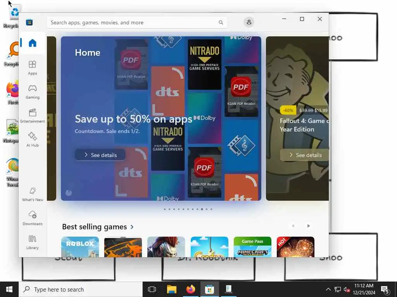
Task: Expand Best selling games chevron
Action: pos(132,227)
